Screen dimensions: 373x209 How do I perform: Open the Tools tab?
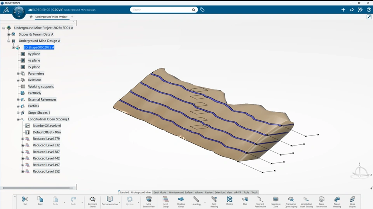[246, 192]
